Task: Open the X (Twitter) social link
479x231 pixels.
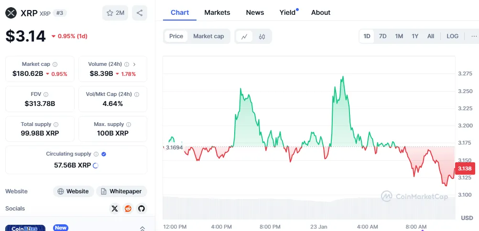Action: 114,209
